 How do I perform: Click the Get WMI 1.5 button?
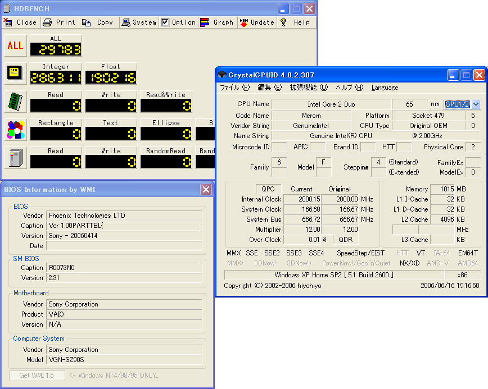coord(37,376)
